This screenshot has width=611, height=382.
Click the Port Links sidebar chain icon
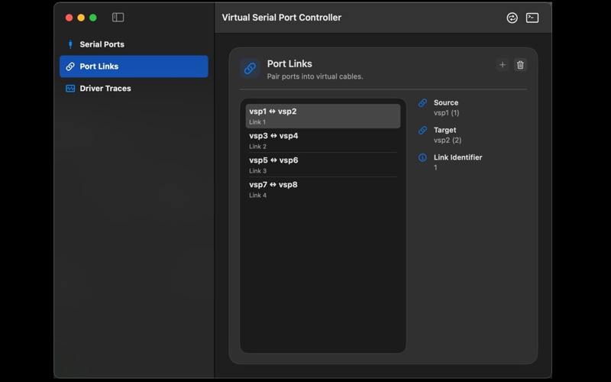click(x=70, y=66)
